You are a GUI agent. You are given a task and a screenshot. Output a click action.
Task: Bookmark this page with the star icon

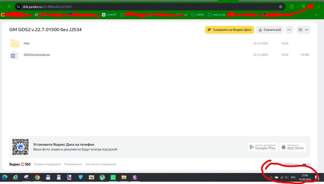pos(280,6)
